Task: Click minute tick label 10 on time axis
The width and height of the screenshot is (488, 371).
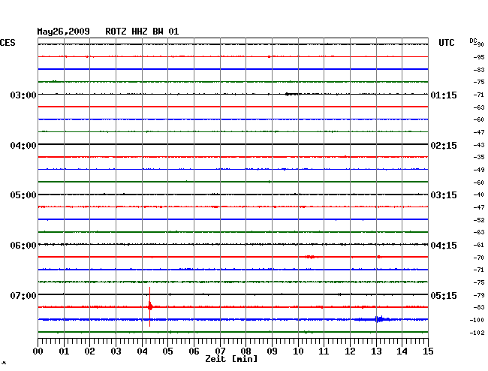Action: [298, 351]
